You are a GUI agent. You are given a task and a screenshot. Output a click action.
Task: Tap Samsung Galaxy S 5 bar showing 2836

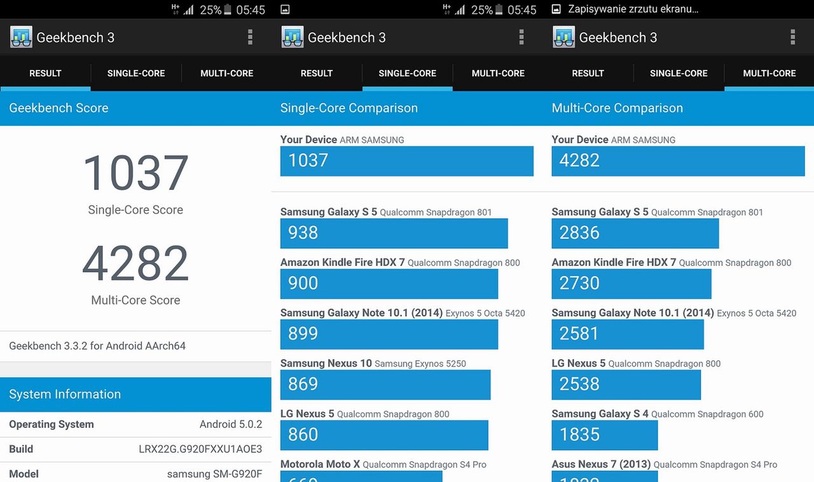coord(635,233)
